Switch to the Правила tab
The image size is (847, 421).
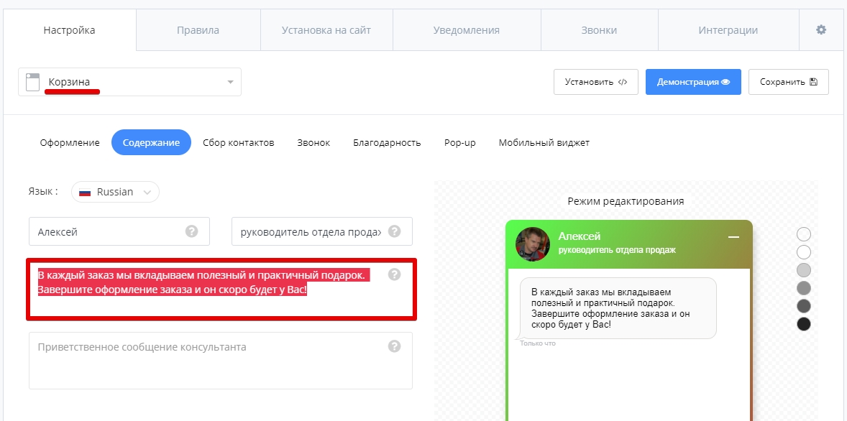(198, 30)
